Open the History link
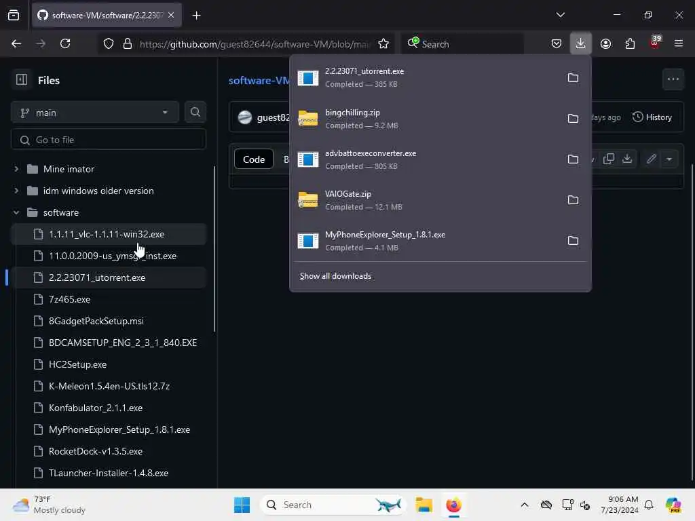 tap(652, 117)
